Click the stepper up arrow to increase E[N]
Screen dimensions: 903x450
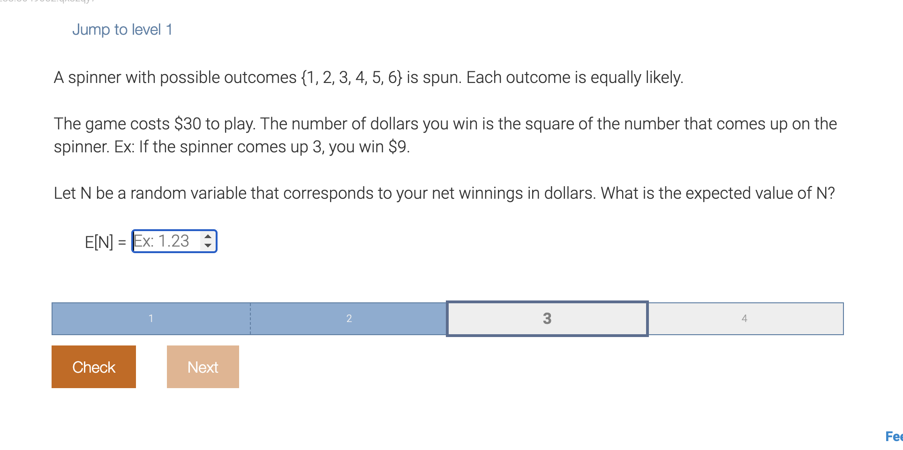click(x=208, y=237)
